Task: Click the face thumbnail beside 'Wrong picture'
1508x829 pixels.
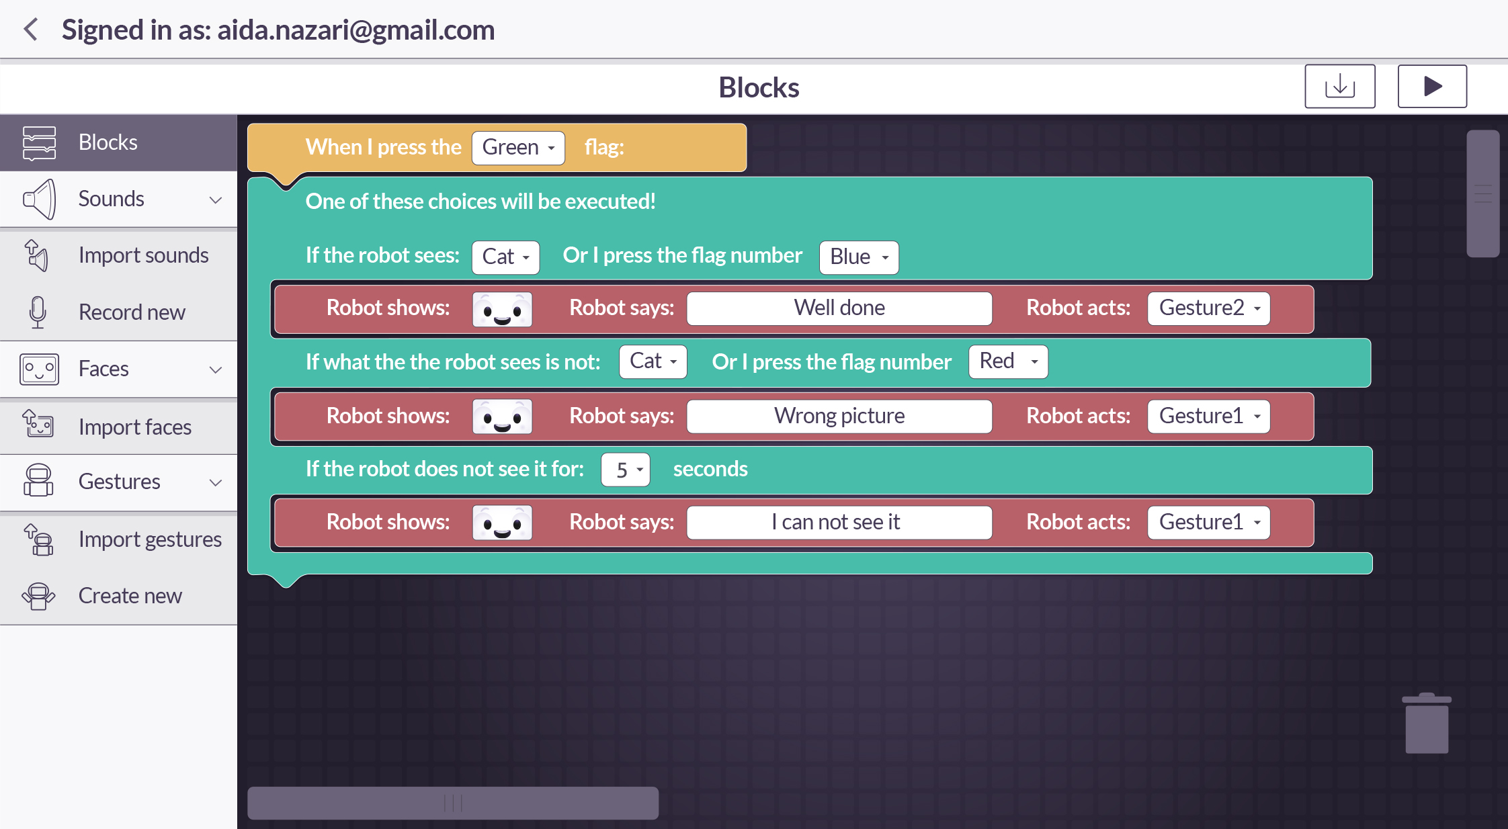Action: 502,417
